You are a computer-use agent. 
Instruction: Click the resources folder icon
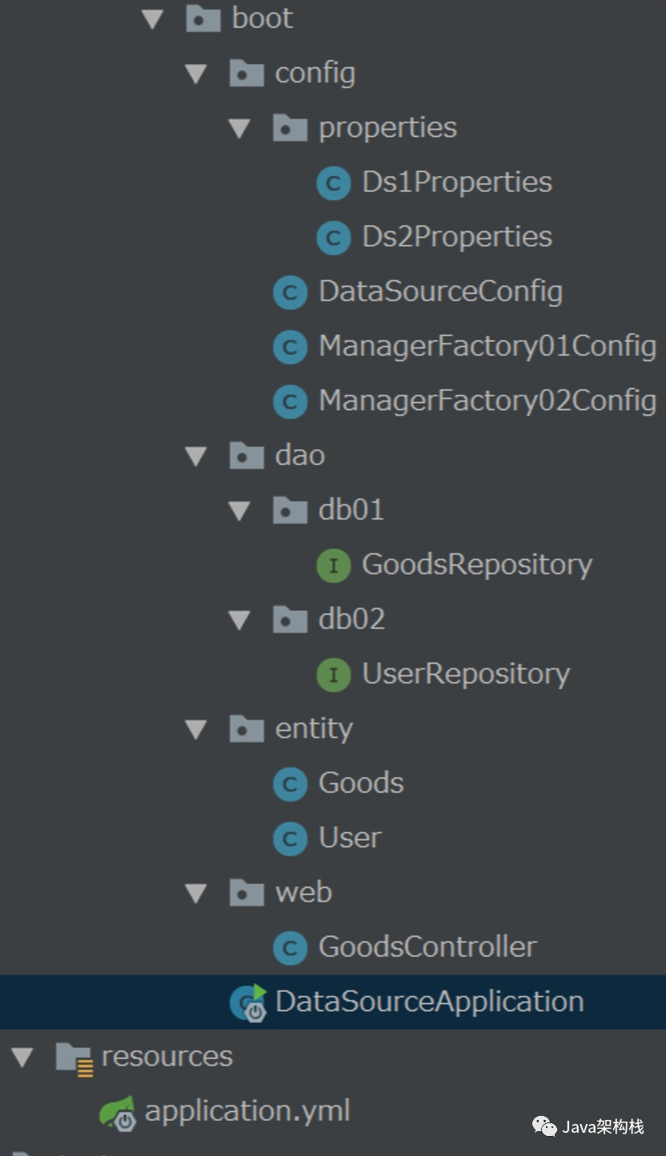coord(74,1058)
